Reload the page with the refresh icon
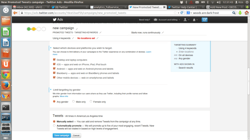The image size is (250, 140). pos(182,13)
